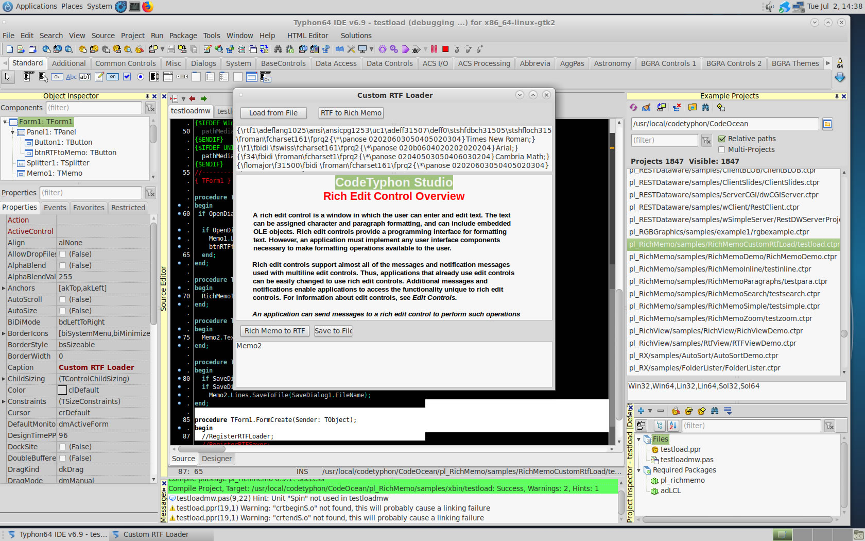Select the arrow selection pointer in palette
The width and height of the screenshot is (865, 541).
(7, 77)
